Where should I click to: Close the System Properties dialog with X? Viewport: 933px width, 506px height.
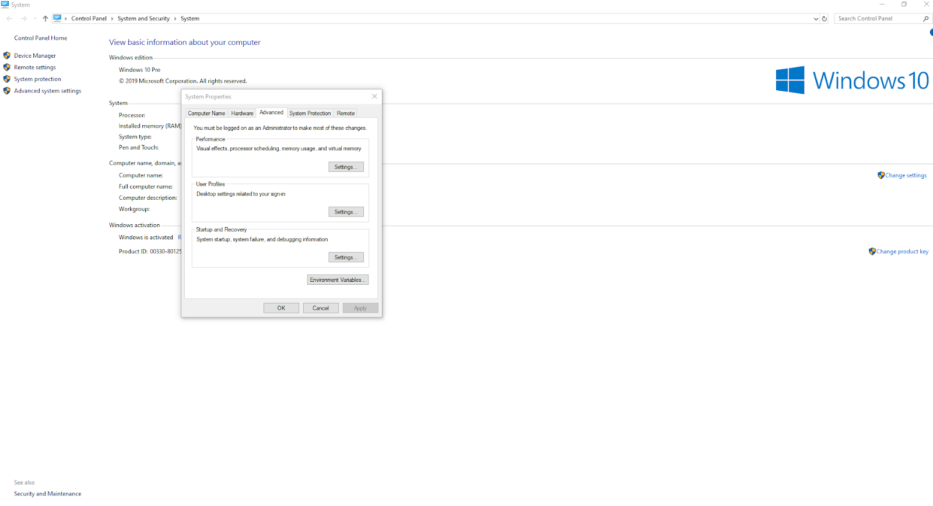tap(374, 96)
